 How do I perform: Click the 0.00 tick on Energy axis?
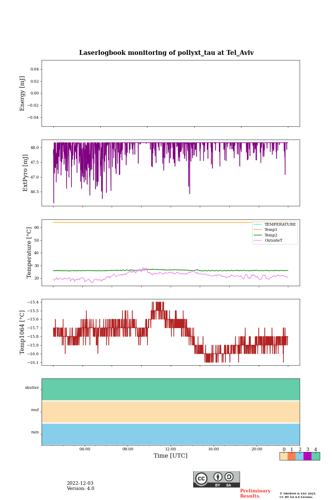click(x=35, y=93)
